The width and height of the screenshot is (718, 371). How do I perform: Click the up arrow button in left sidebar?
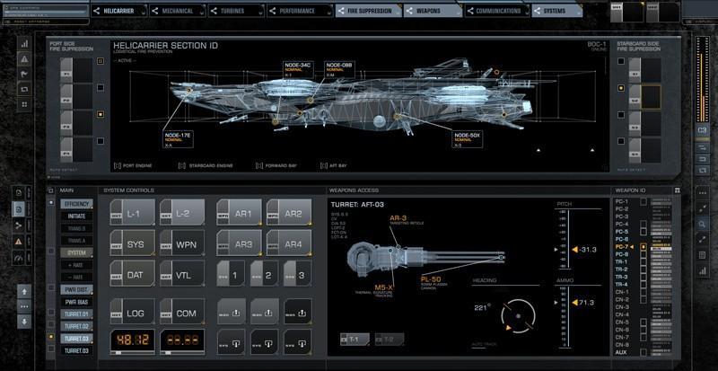click(x=24, y=291)
